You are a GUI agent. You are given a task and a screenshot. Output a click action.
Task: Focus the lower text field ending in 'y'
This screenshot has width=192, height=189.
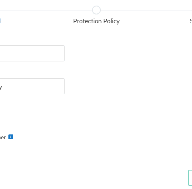click(32, 86)
